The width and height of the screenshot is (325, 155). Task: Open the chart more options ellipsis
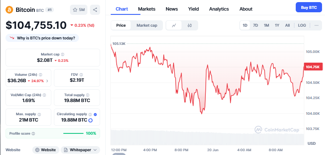316,25
